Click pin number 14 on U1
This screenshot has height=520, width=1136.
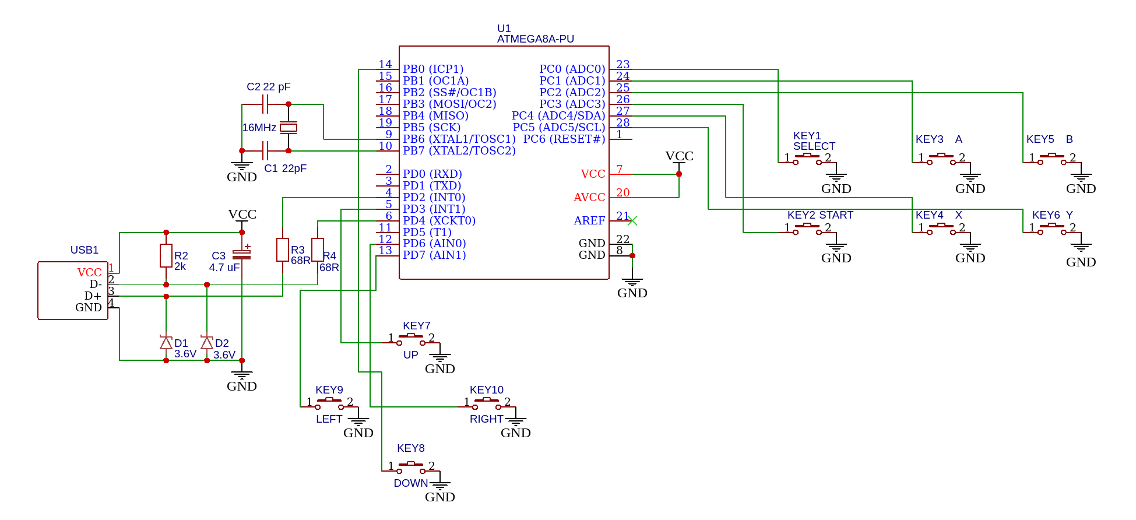(385, 64)
